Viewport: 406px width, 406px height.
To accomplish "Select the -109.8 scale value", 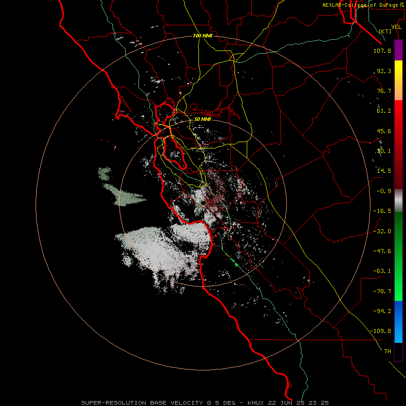I will point(380,331).
